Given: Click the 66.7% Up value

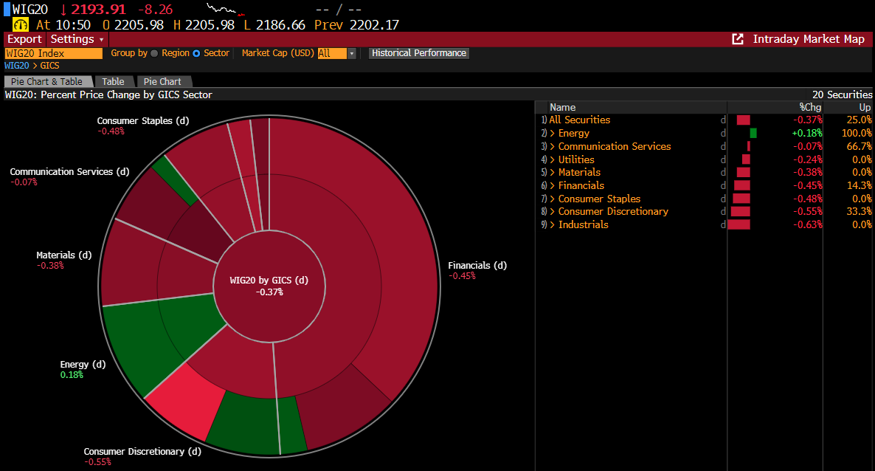Looking at the screenshot, I should [859, 146].
